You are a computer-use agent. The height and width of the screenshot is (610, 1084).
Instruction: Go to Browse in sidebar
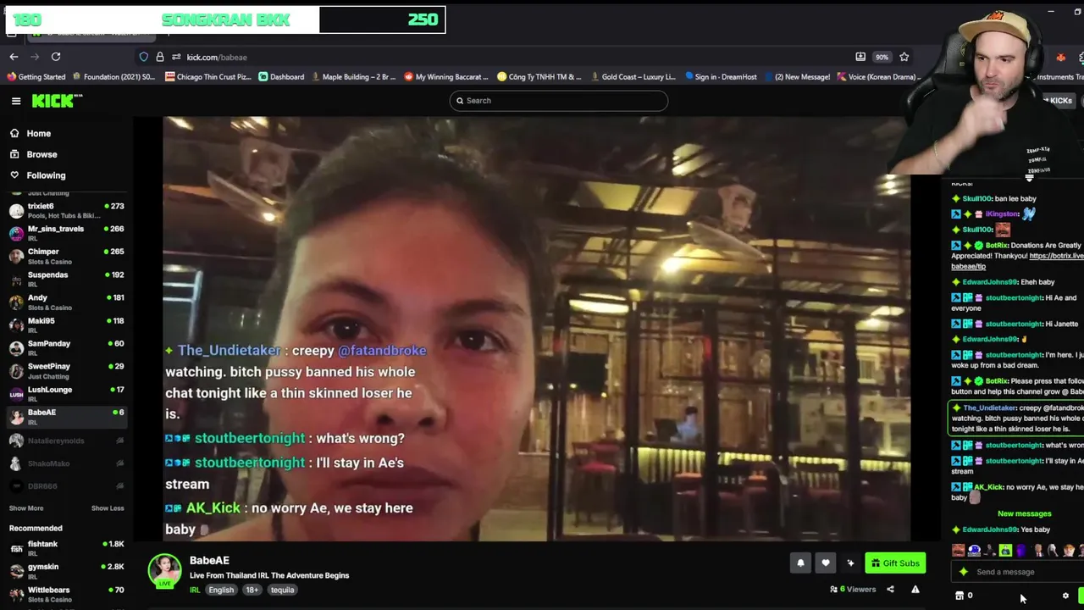coord(34,154)
